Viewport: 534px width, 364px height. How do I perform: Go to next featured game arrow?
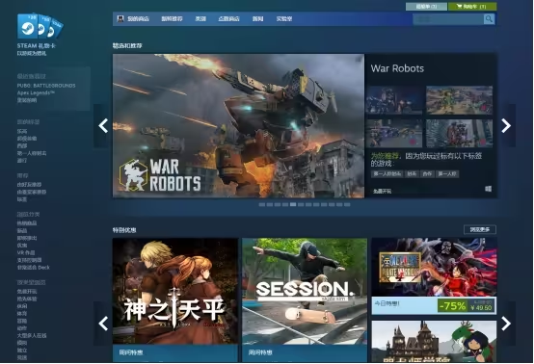point(506,125)
